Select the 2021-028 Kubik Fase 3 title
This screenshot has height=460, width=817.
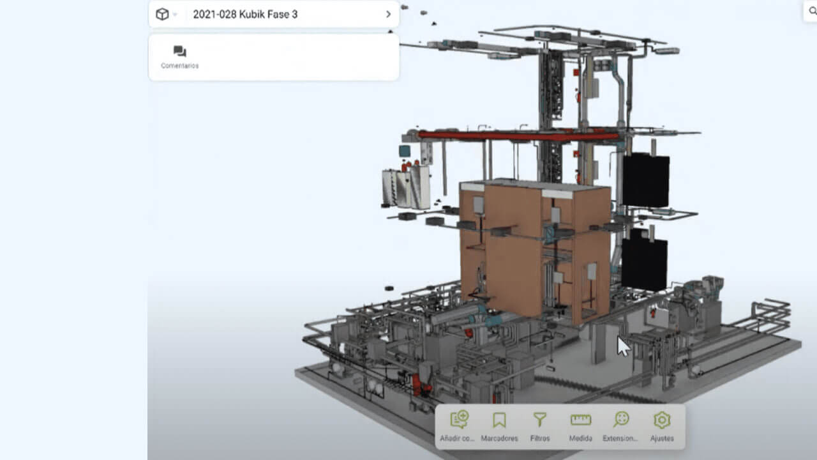pyautogui.click(x=245, y=14)
